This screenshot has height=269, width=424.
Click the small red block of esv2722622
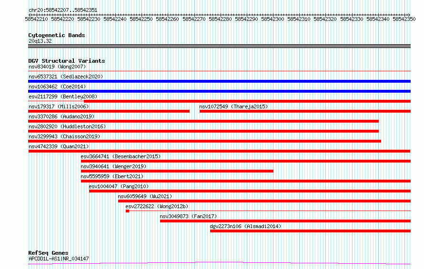(127, 211)
